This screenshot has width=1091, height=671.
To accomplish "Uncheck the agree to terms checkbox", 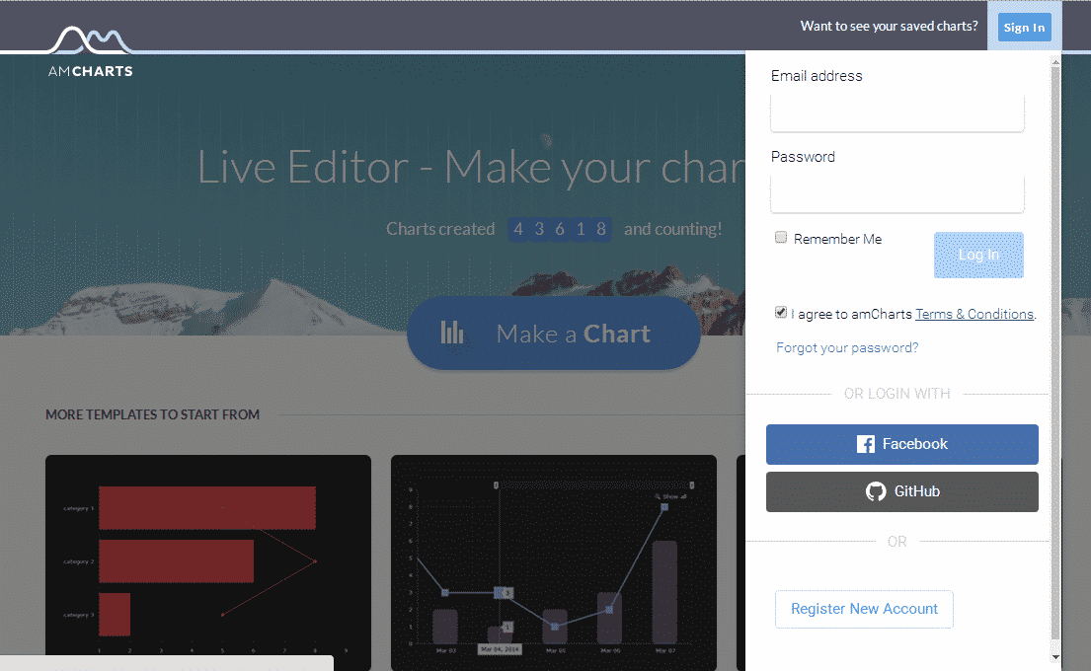I will click(781, 312).
